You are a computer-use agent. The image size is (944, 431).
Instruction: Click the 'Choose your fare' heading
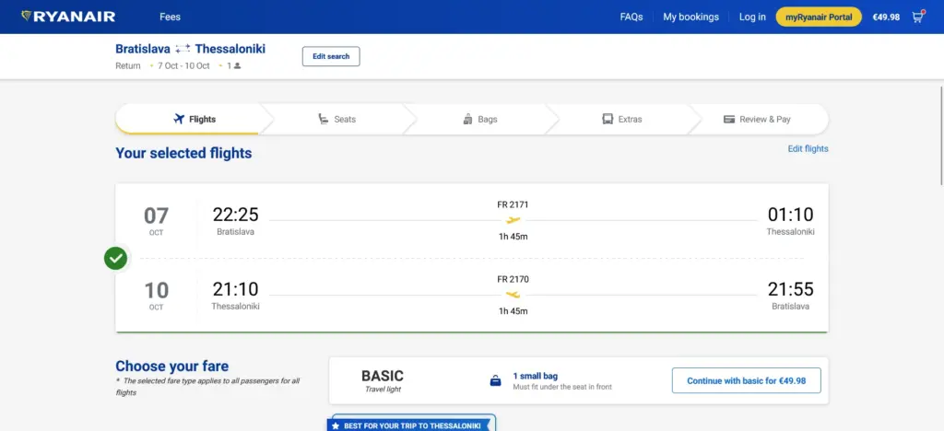(172, 367)
